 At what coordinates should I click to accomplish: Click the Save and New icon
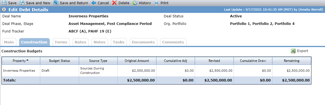point(22,3)
